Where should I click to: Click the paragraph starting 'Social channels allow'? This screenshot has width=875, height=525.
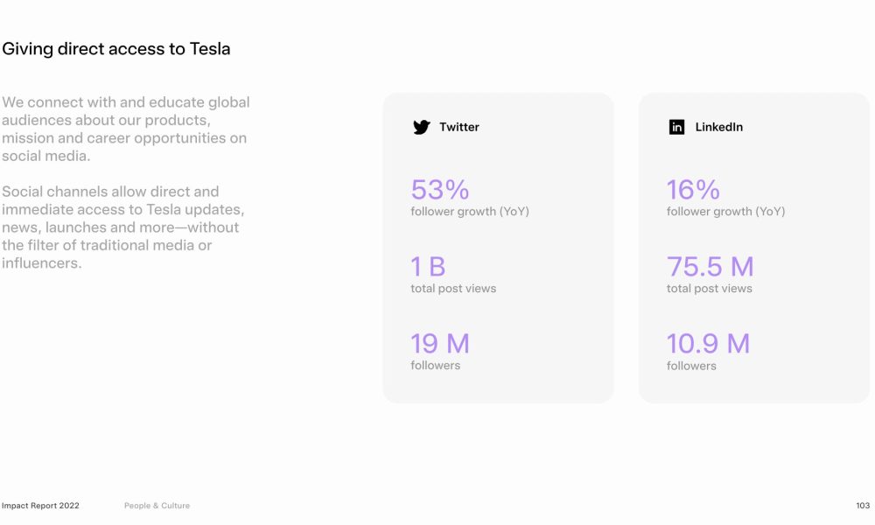pos(122,227)
